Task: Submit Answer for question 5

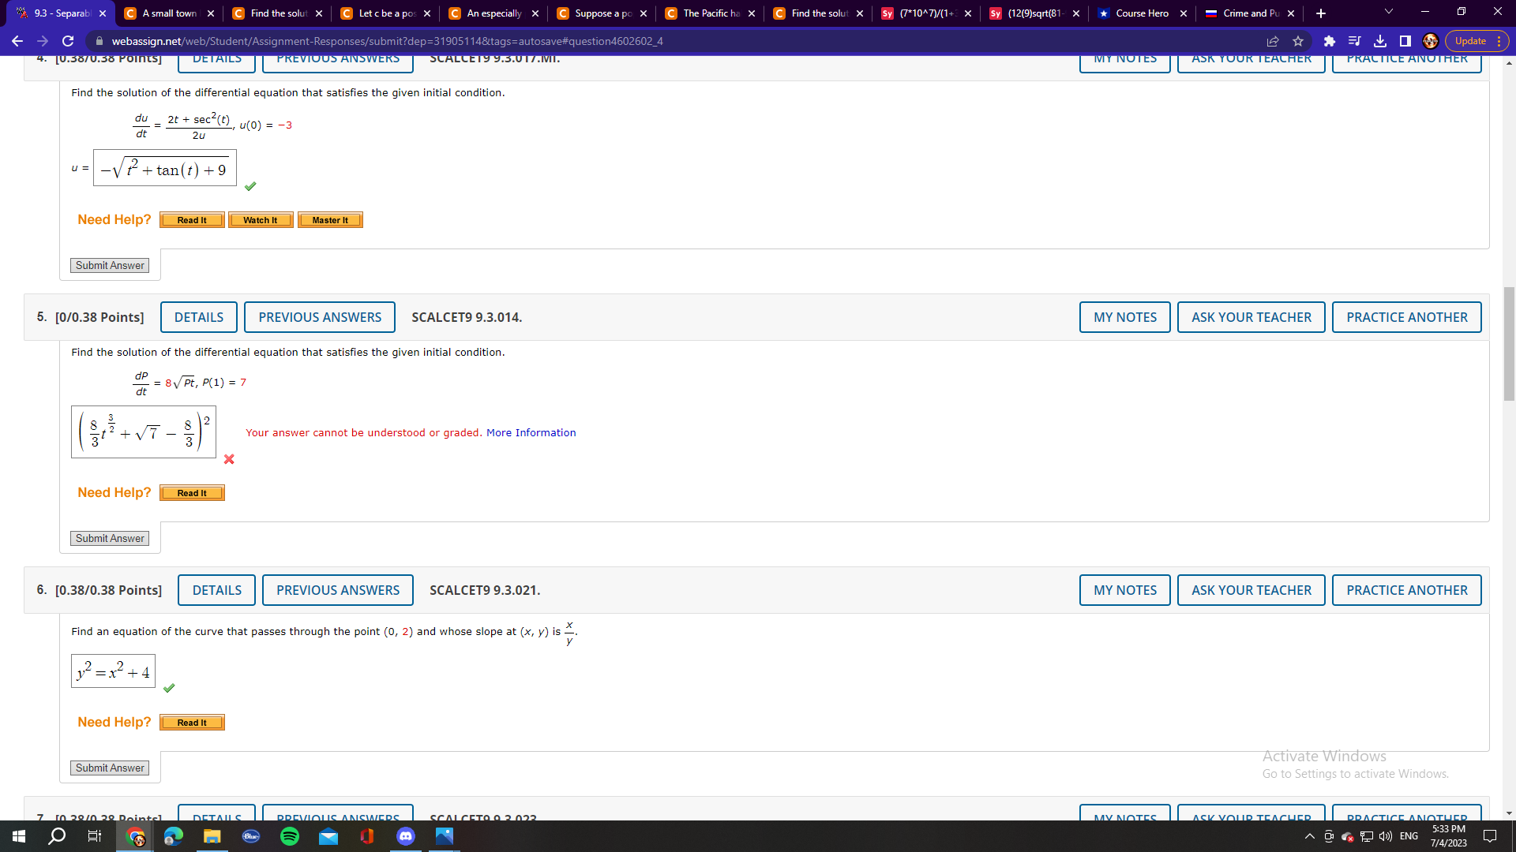Action: pyautogui.click(x=109, y=538)
